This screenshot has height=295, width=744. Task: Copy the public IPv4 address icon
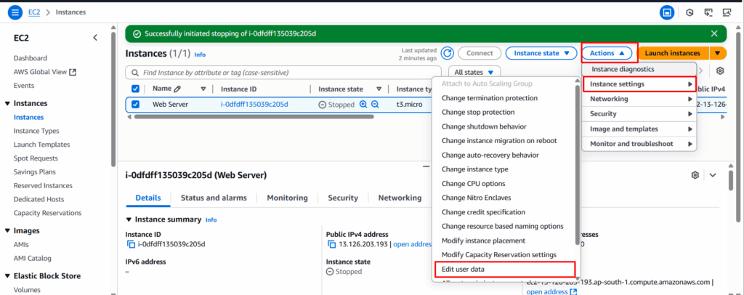pyautogui.click(x=331, y=244)
